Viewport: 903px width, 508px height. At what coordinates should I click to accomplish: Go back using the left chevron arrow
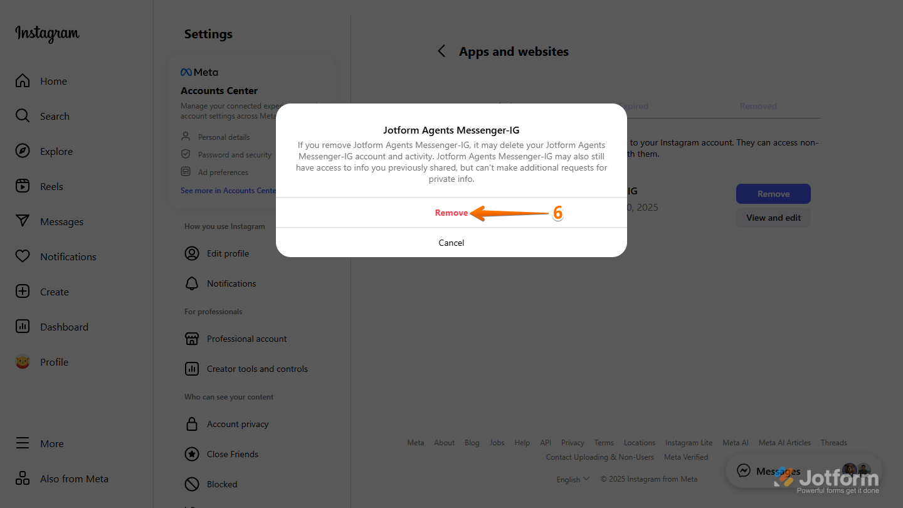(x=441, y=51)
